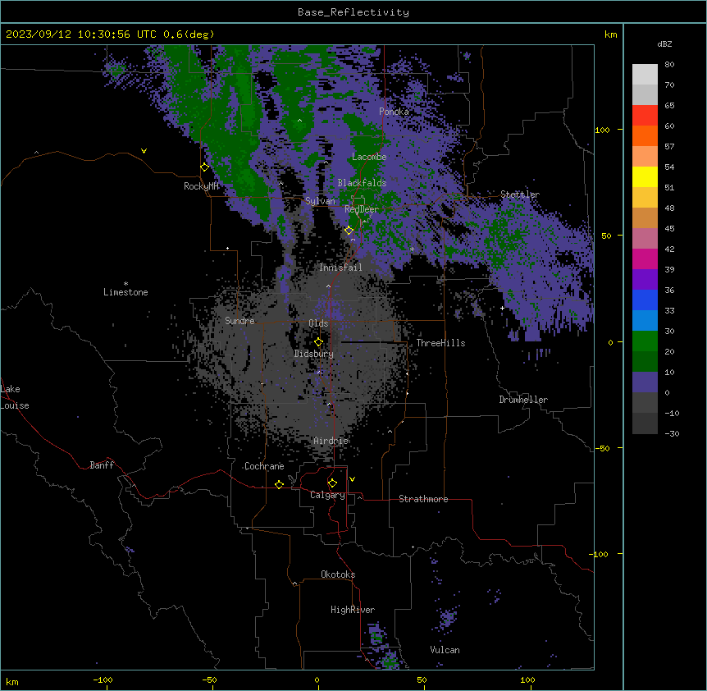Image resolution: width=707 pixels, height=691 pixels.
Task: Click the yellow diamond marker beside RockyMH
Action: [x=204, y=167]
